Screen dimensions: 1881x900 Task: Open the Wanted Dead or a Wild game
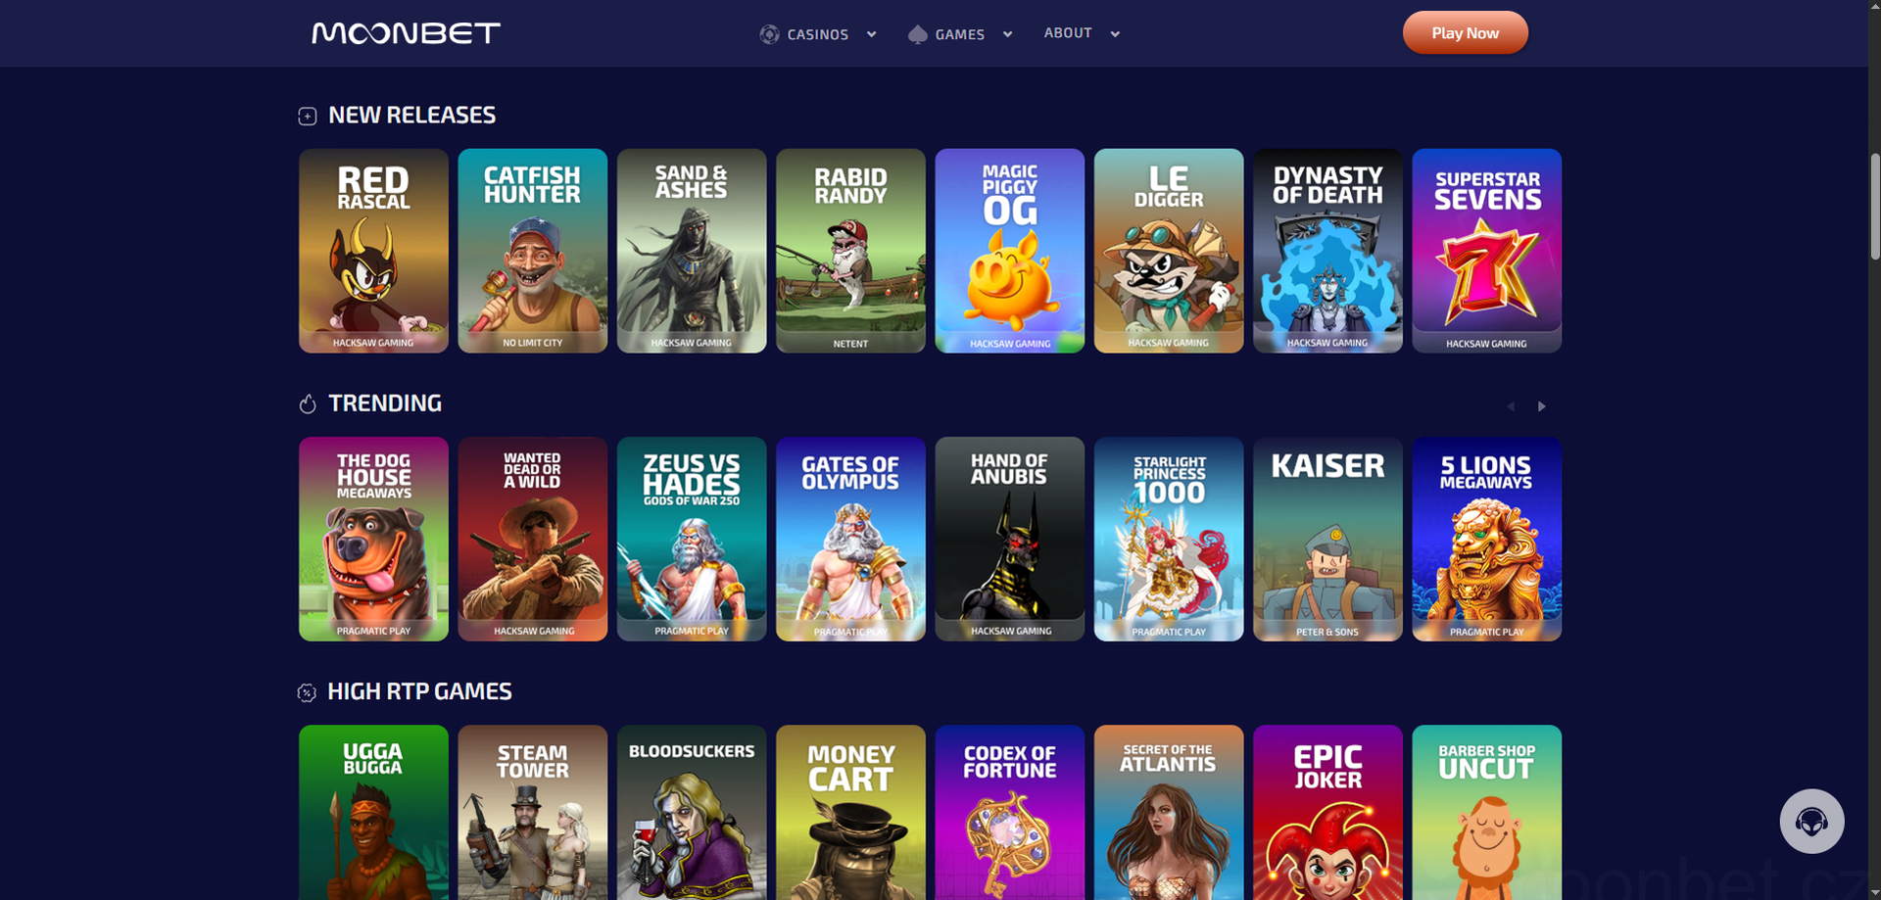coord(532,539)
